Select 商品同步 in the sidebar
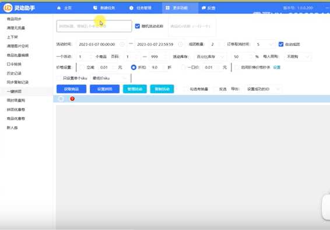 click(x=14, y=19)
